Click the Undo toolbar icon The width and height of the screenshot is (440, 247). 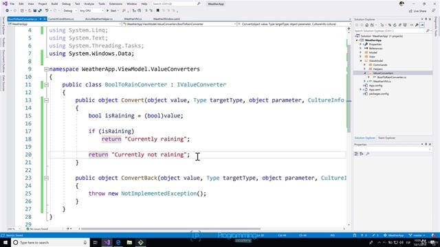pos(47,11)
